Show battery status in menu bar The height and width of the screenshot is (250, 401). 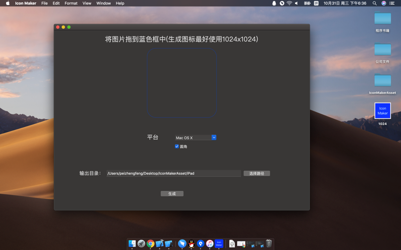307,3
